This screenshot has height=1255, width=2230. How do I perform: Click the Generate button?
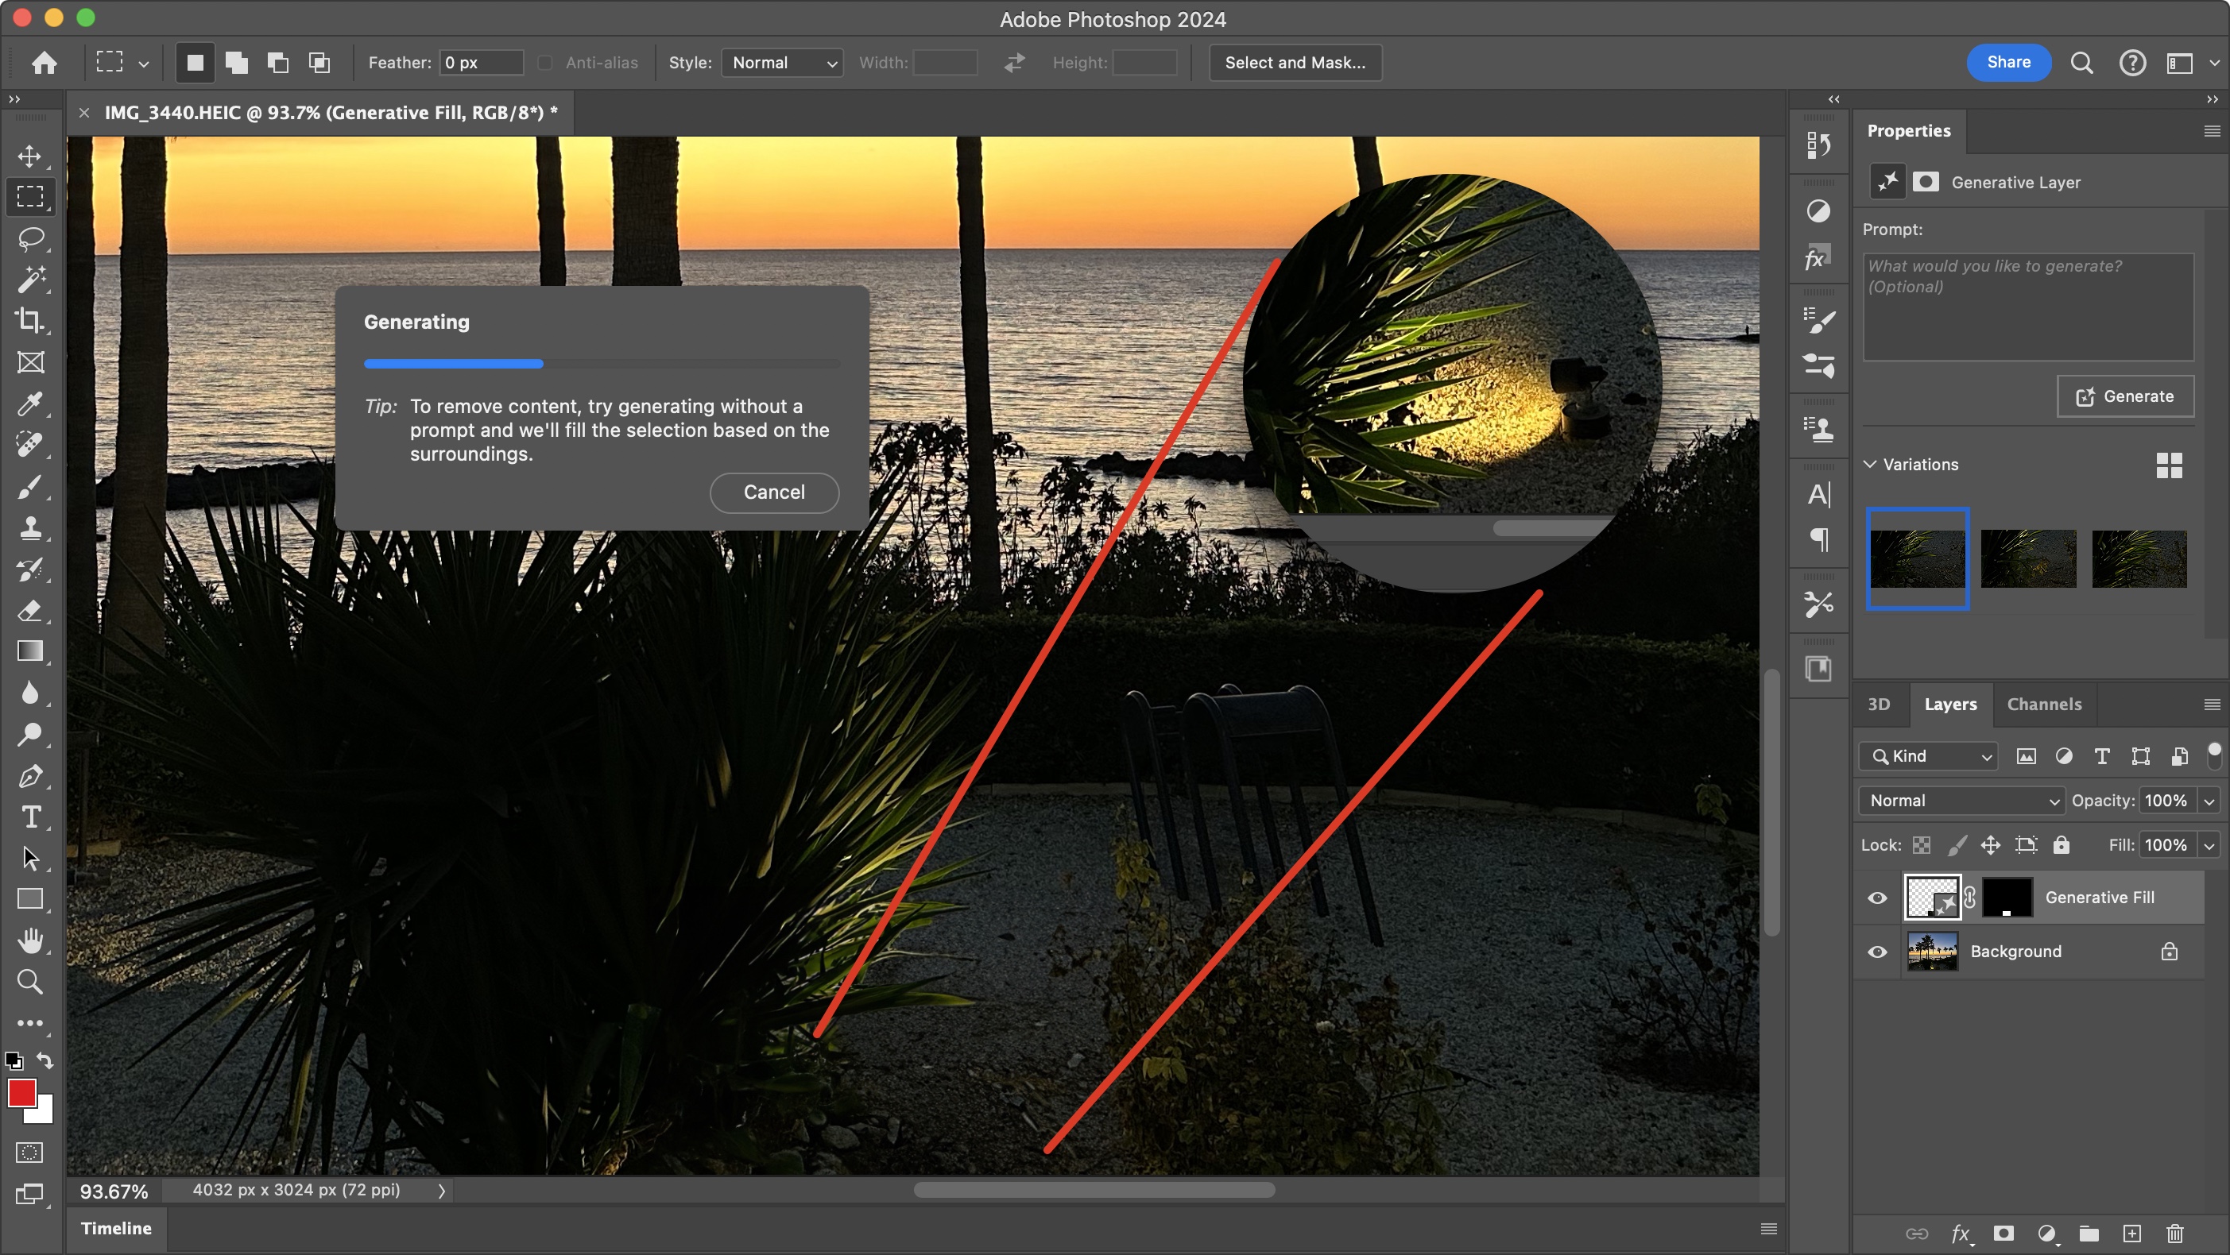coord(2125,396)
